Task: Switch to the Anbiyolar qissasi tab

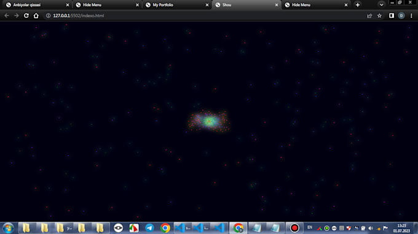Action: (37, 5)
